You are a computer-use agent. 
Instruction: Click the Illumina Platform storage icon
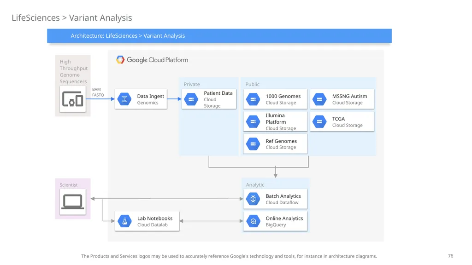pyautogui.click(x=253, y=121)
